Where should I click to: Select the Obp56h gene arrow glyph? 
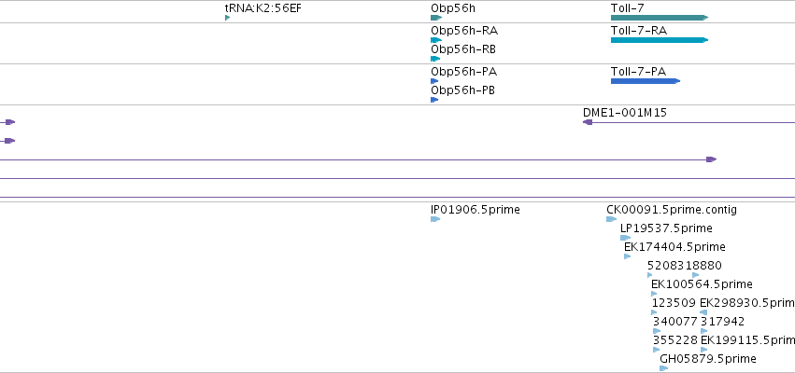tap(436, 18)
